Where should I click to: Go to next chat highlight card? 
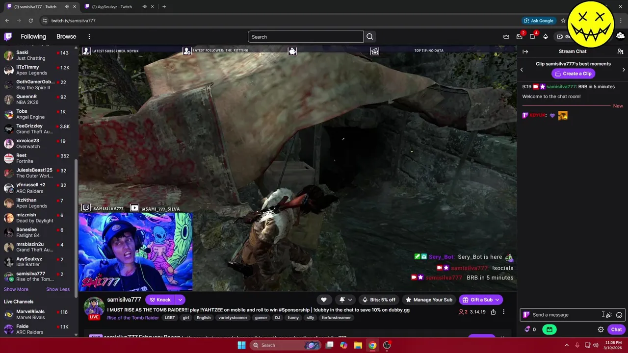point(624,70)
